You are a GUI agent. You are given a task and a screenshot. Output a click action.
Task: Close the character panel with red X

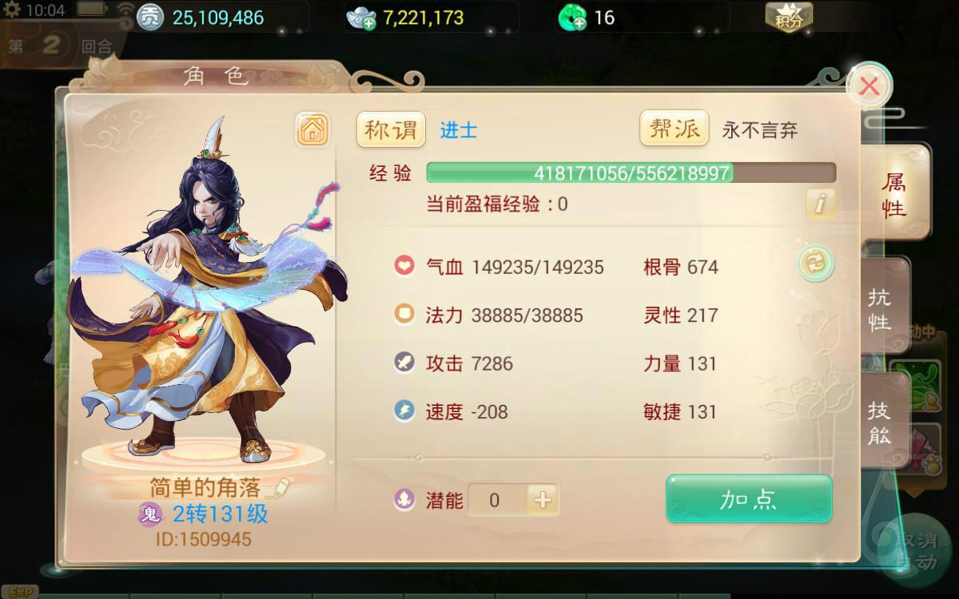pos(869,86)
